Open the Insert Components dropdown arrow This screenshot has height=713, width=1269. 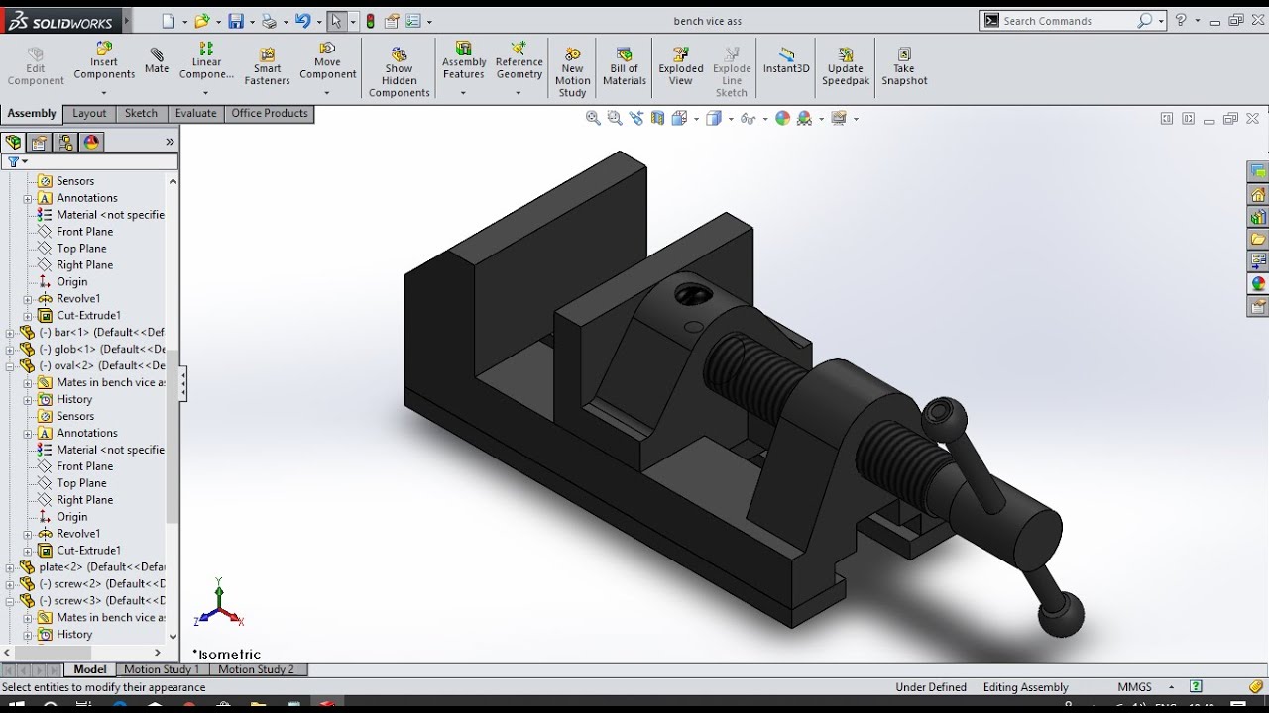click(103, 93)
